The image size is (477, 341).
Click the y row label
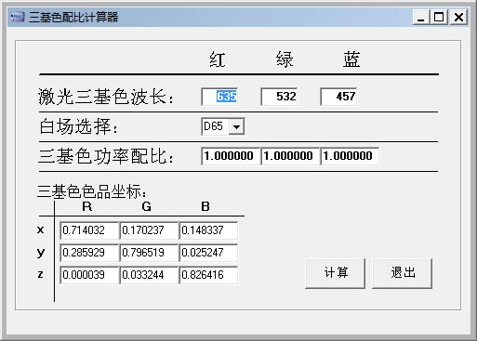click(41, 254)
